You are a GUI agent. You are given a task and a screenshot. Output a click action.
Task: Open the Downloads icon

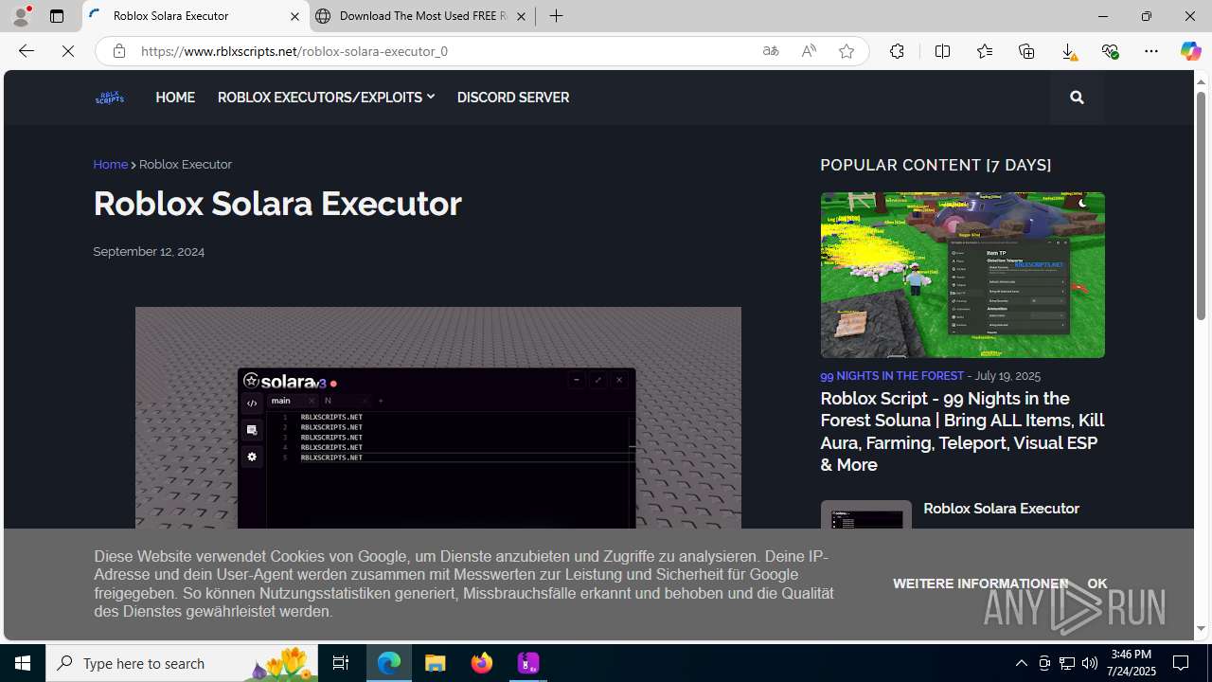coord(1068,51)
